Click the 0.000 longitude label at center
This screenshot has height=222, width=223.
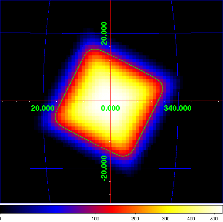(x=110, y=108)
